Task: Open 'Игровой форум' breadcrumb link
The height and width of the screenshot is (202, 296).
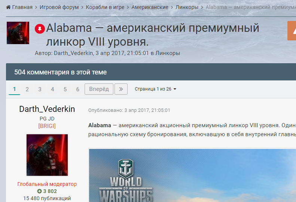Action: 59,7
